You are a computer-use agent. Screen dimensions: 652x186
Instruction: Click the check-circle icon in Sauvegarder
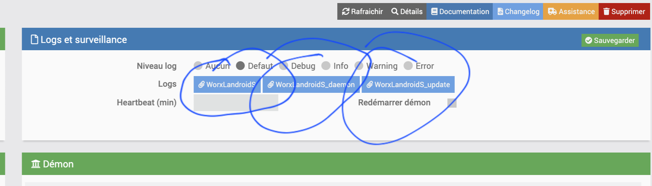coord(589,40)
